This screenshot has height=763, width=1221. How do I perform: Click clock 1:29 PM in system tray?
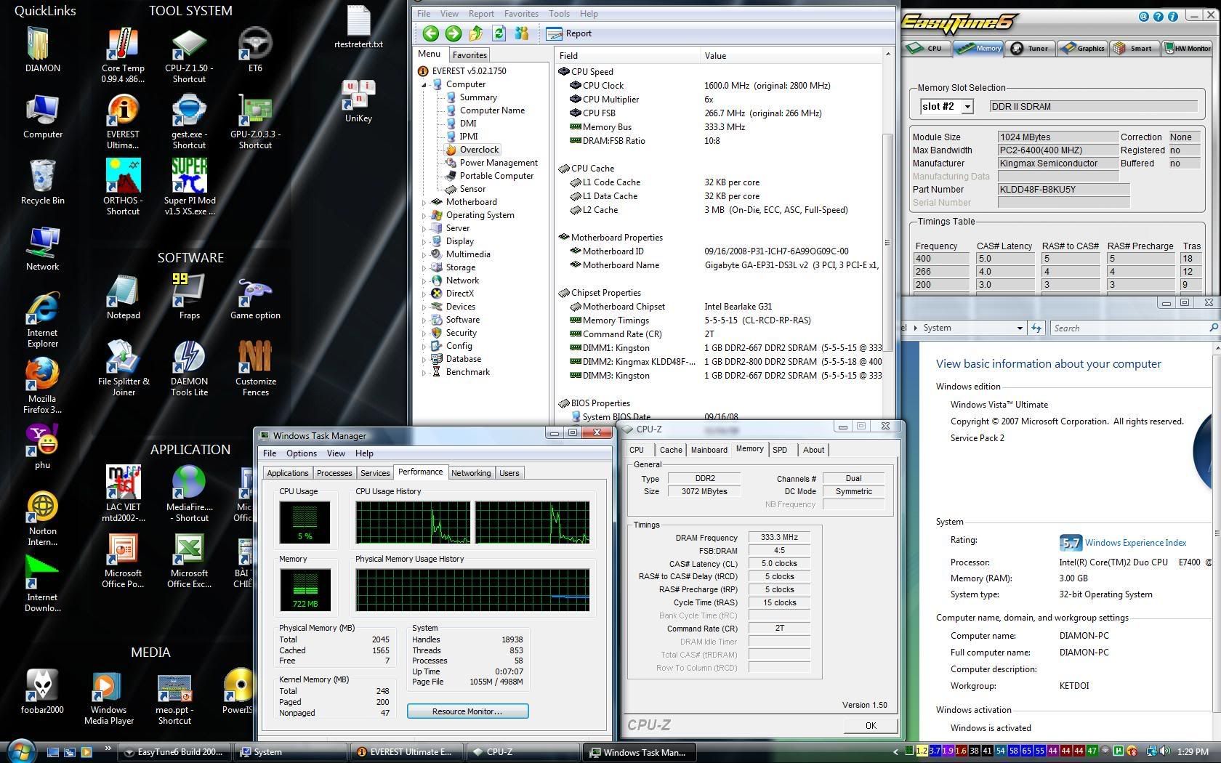[x=1193, y=751]
